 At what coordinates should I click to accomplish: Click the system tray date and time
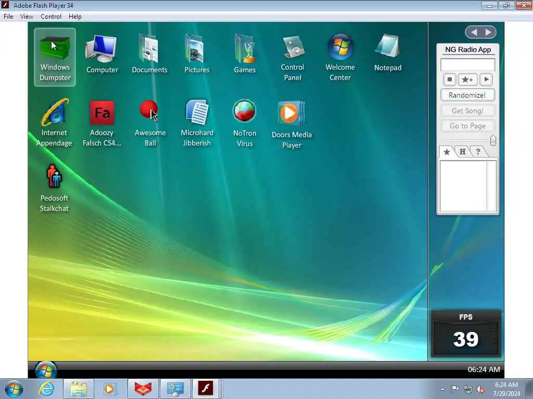tap(506, 389)
